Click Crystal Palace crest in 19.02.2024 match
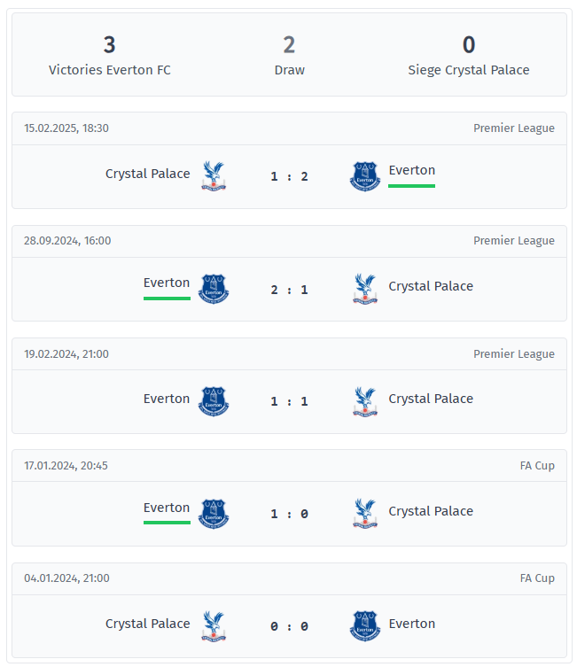Image resolution: width=577 pixels, height=667 pixels. tap(365, 401)
